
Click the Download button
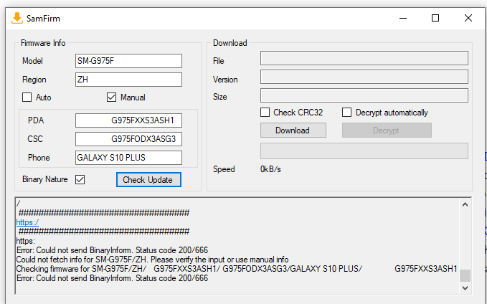click(x=293, y=130)
